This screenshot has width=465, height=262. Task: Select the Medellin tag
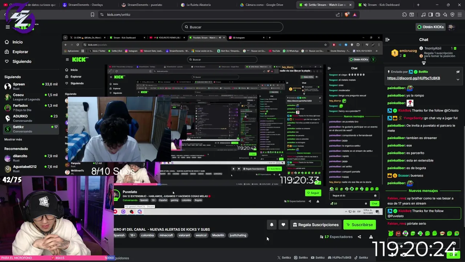pyautogui.click(x=218, y=235)
